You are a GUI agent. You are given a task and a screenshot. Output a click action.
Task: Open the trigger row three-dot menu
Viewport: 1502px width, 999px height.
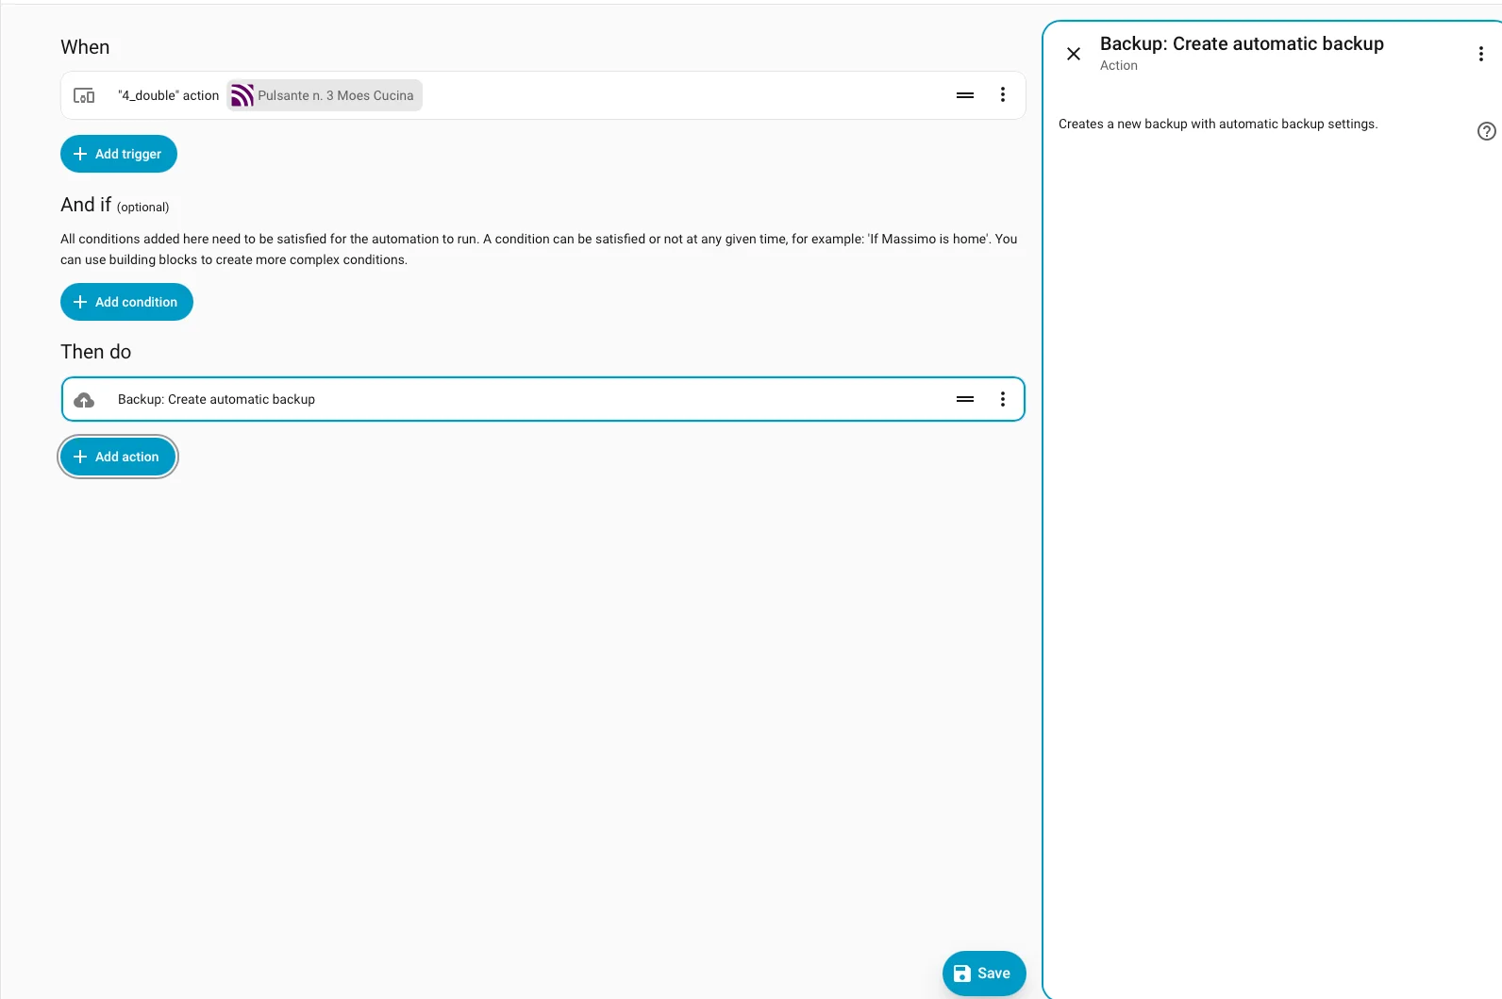pos(1003,95)
